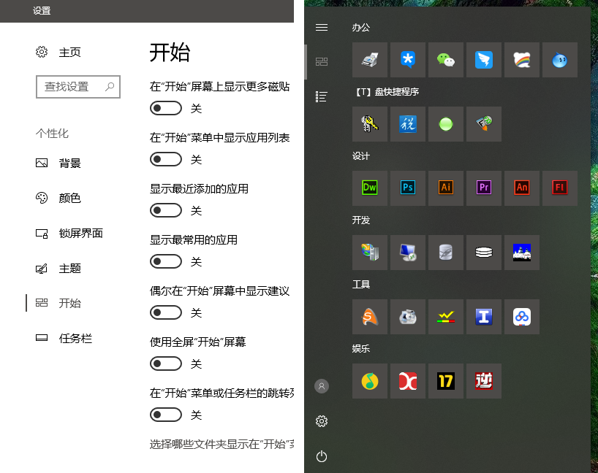Open Photoshop in the 设计 group
This screenshot has height=473, width=598.
click(x=408, y=188)
